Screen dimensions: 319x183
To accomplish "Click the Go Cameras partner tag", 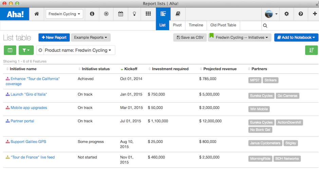I will point(287,96).
